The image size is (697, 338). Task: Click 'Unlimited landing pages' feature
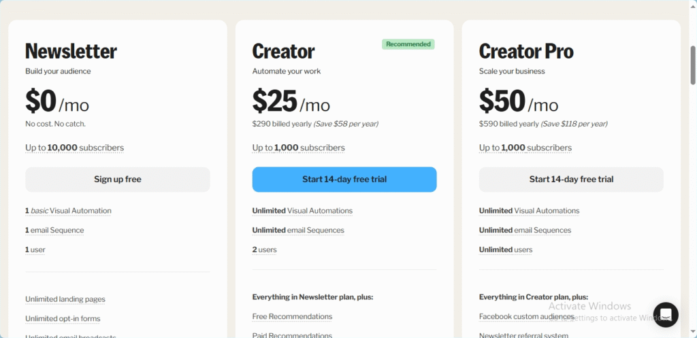[65, 299]
